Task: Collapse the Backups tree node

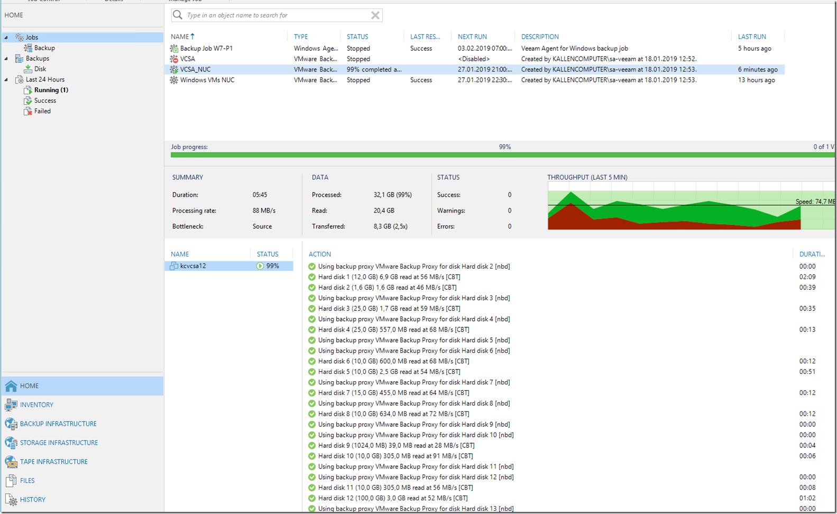Action: pos(6,59)
